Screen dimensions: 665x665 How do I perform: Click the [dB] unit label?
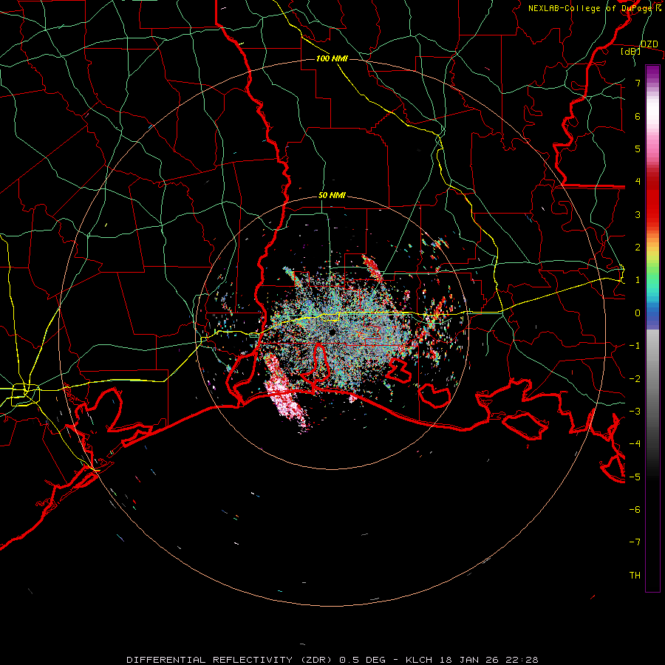coord(631,51)
